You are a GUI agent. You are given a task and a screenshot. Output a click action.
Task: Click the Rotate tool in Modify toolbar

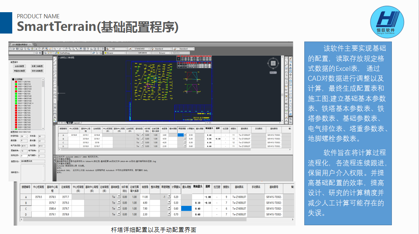coord(291,78)
